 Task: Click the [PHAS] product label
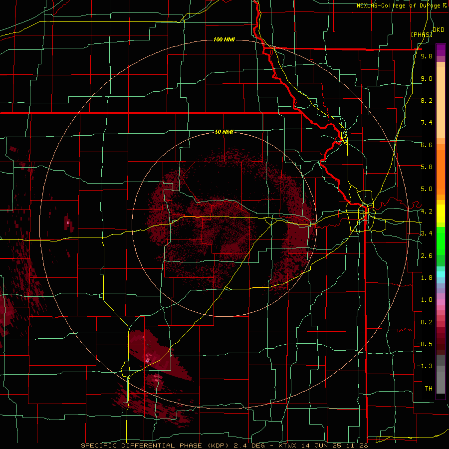point(422,35)
